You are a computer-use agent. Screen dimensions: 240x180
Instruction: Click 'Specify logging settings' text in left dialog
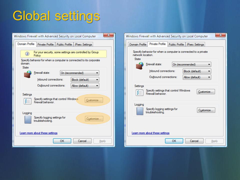49,119
